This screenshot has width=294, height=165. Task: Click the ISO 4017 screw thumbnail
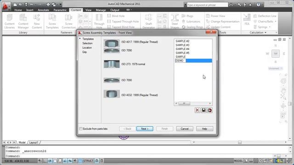[112, 43]
